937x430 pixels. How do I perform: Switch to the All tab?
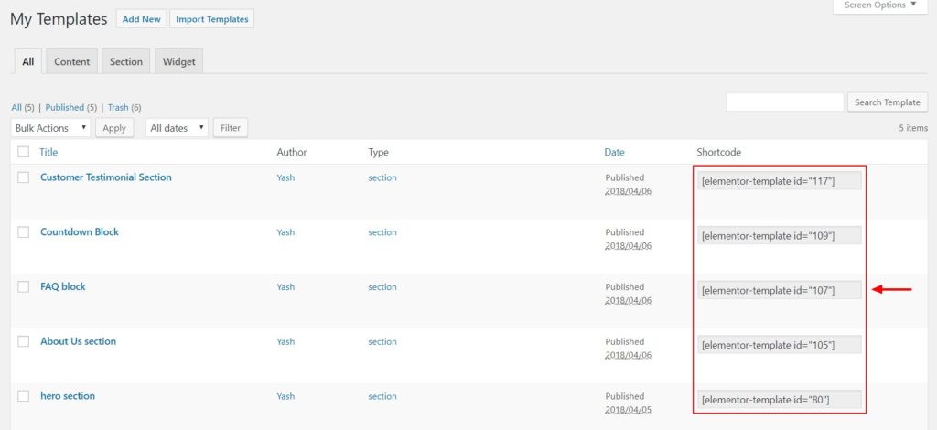coord(28,61)
